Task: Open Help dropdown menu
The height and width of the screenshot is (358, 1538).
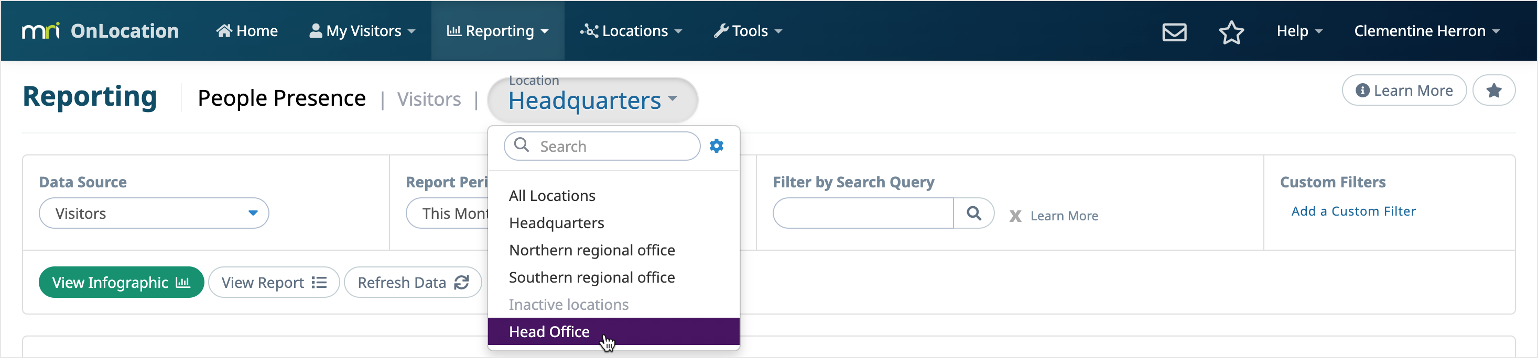Action: [1299, 31]
